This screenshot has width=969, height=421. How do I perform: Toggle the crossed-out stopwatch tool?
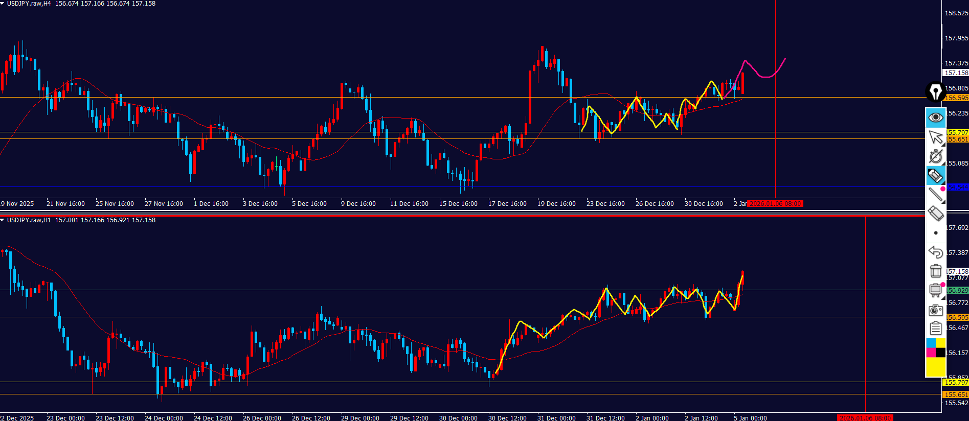935,156
